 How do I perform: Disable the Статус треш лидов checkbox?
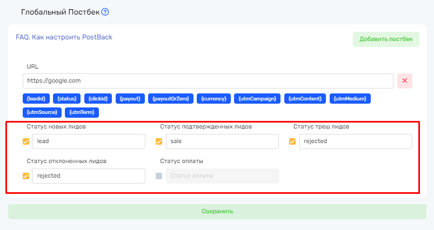[292, 141]
